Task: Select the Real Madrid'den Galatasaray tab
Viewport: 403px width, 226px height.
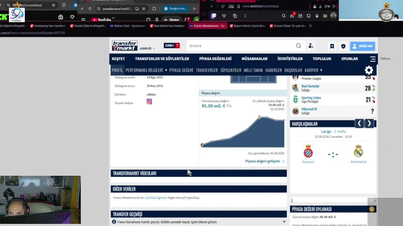Action: pyautogui.click(x=168, y=26)
